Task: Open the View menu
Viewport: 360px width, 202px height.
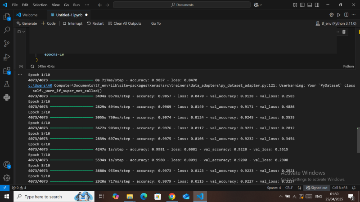Action: point(55,5)
